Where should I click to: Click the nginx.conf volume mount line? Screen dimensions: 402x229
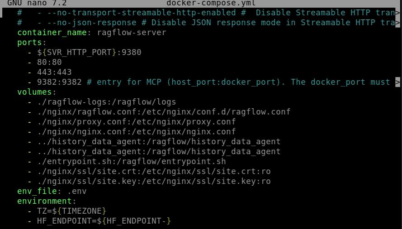point(136,132)
